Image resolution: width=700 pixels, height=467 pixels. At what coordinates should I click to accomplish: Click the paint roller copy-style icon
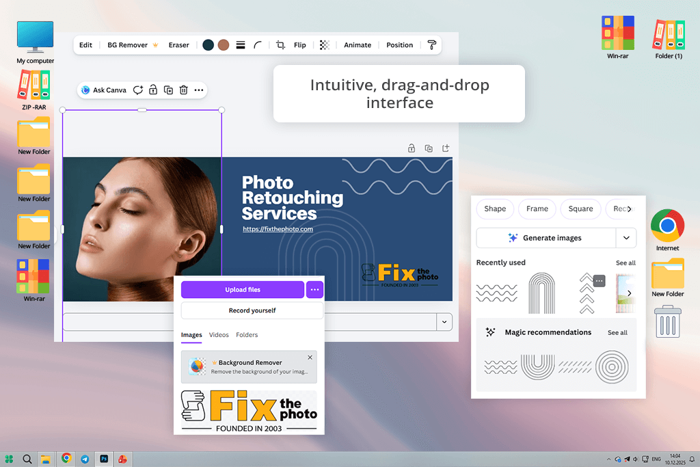(432, 45)
